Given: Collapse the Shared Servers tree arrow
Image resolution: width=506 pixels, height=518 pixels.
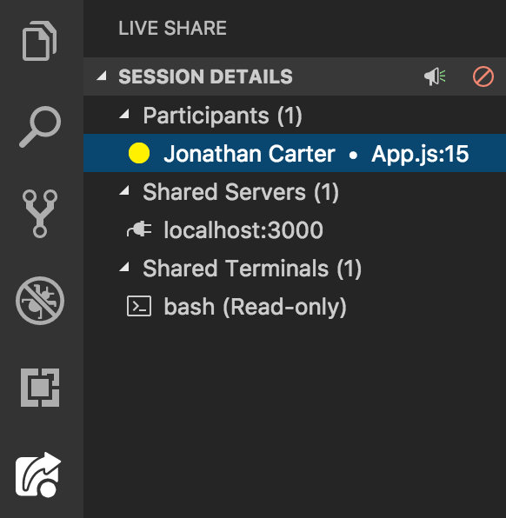Looking at the screenshot, I should pos(124,190).
